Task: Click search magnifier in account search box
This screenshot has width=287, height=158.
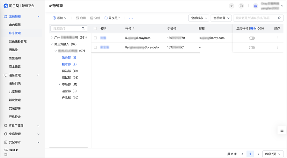Action: point(279,18)
